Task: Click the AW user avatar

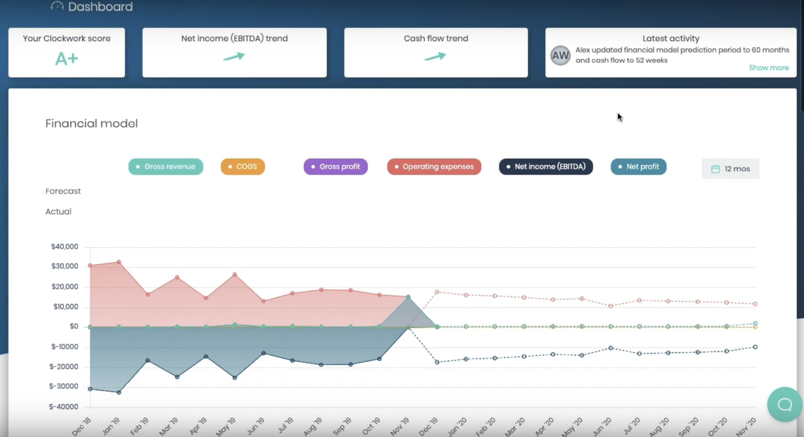Action: (x=560, y=55)
